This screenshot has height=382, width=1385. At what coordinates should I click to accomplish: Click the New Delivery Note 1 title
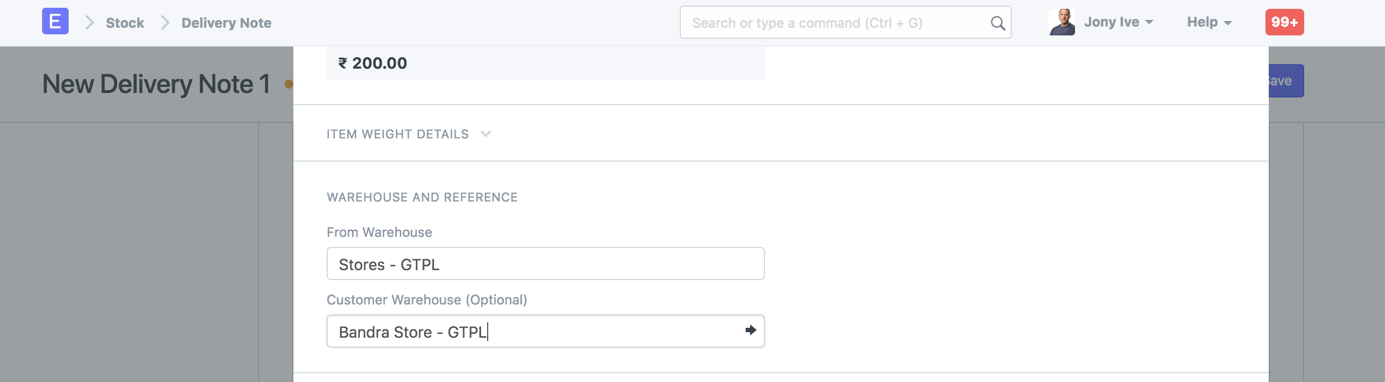[156, 84]
